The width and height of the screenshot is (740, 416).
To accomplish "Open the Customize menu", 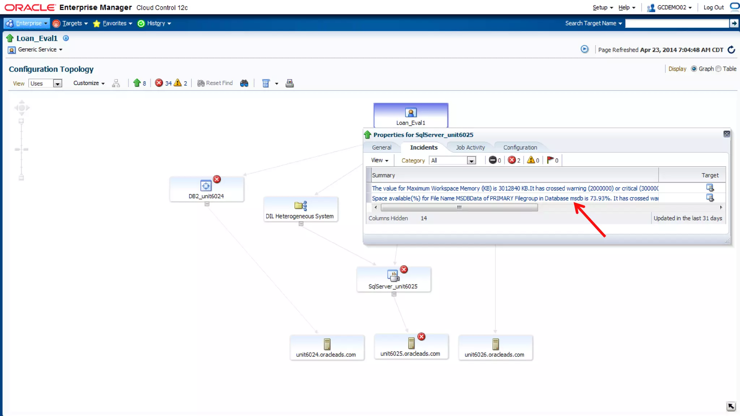I will click(89, 83).
